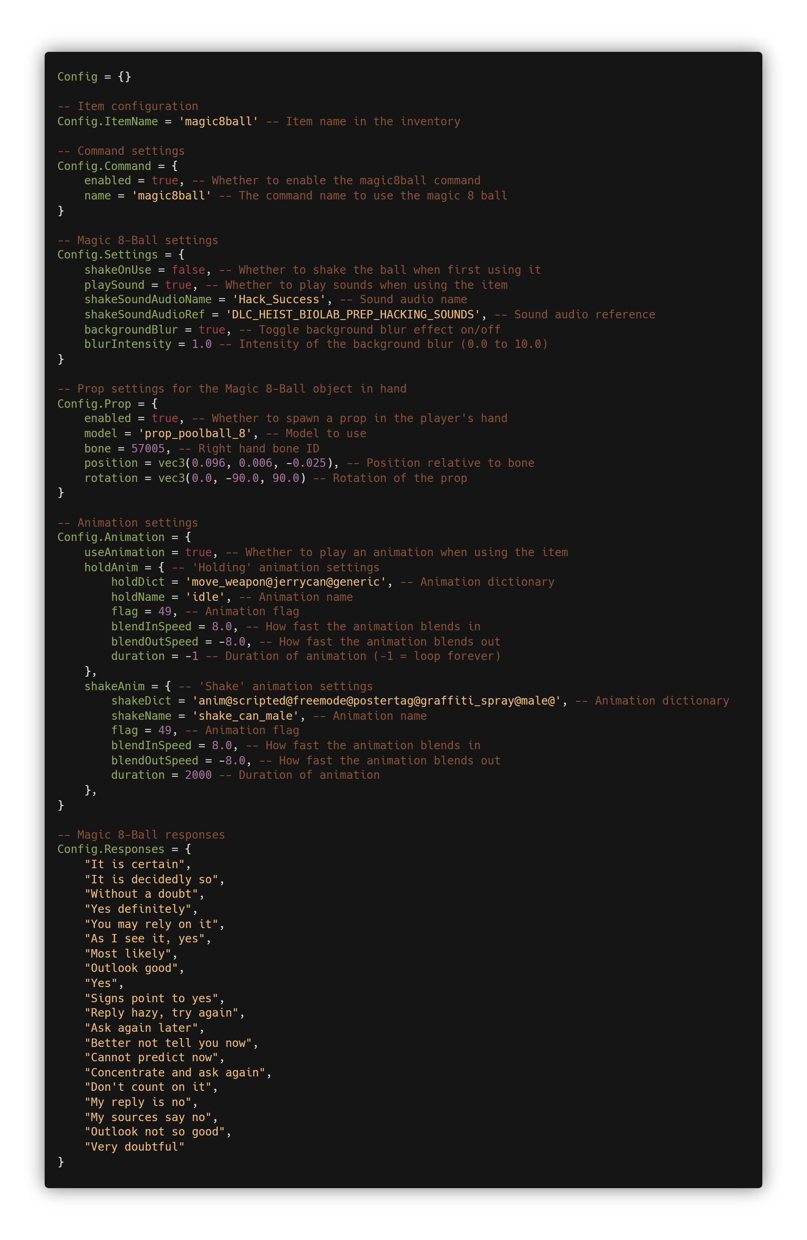Click the 'magic8ball' ItemName string value
The height and width of the screenshot is (1240, 807).
tap(218, 121)
